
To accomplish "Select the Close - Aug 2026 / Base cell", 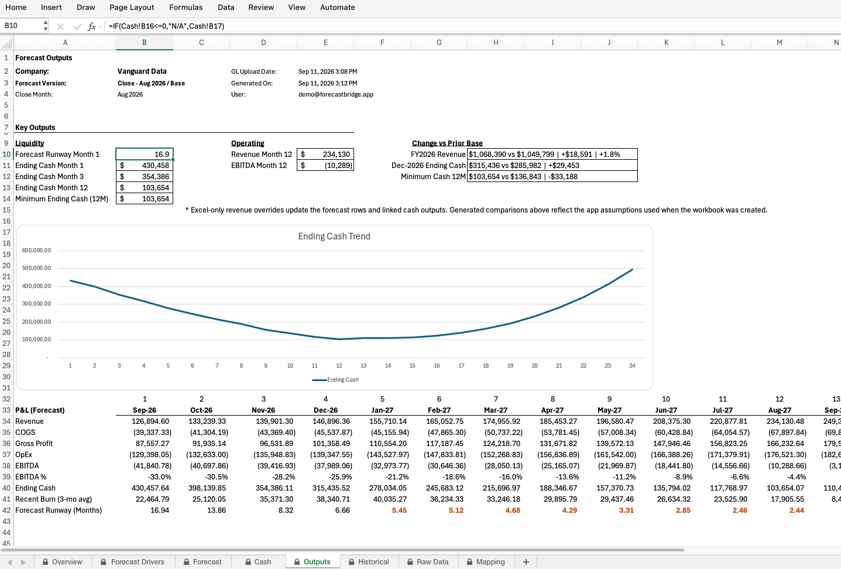I will pyautogui.click(x=151, y=83).
